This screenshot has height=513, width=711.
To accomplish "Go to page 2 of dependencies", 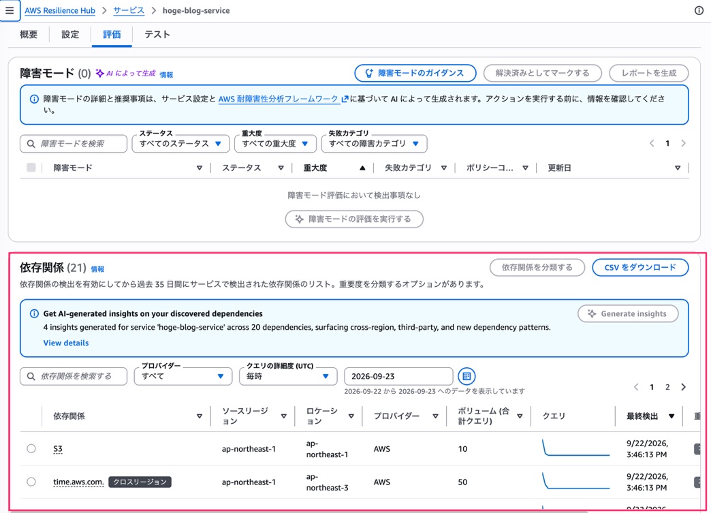I will 667,387.
